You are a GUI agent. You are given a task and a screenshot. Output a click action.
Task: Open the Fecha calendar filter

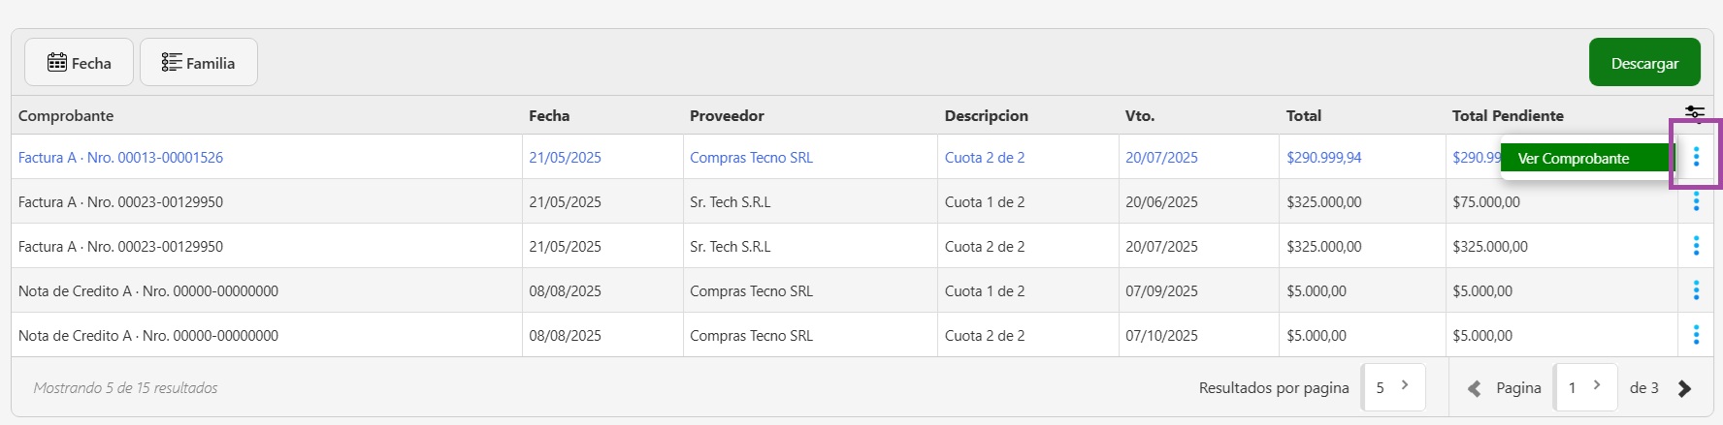(80, 63)
